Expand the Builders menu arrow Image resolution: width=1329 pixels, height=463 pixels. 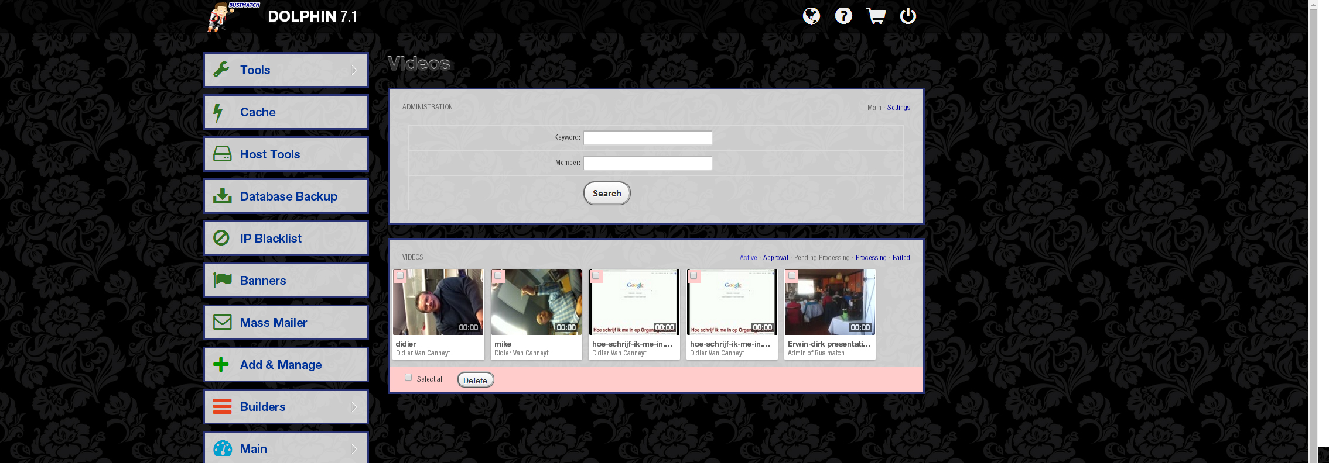pos(354,407)
